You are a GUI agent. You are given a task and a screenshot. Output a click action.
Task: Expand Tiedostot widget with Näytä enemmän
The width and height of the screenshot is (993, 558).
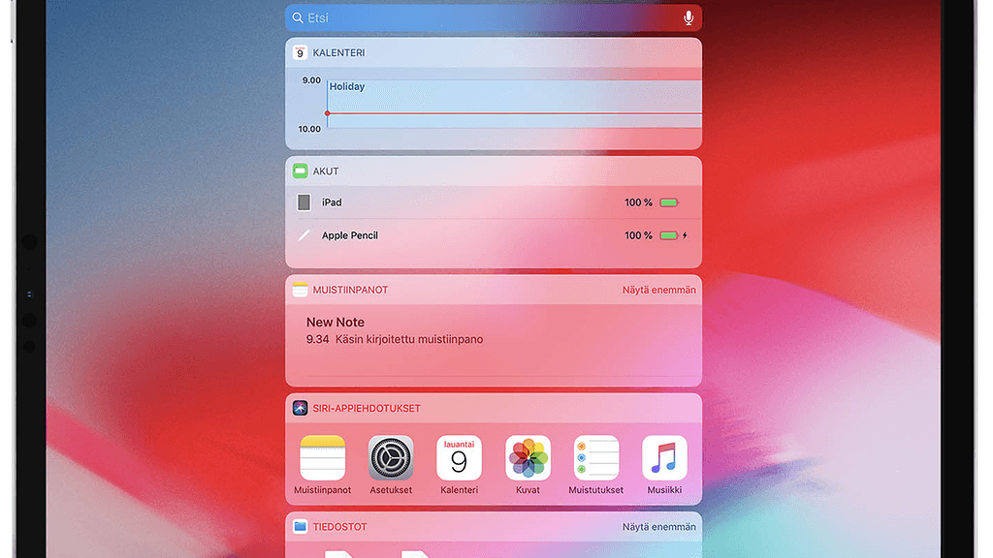point(658,527)
